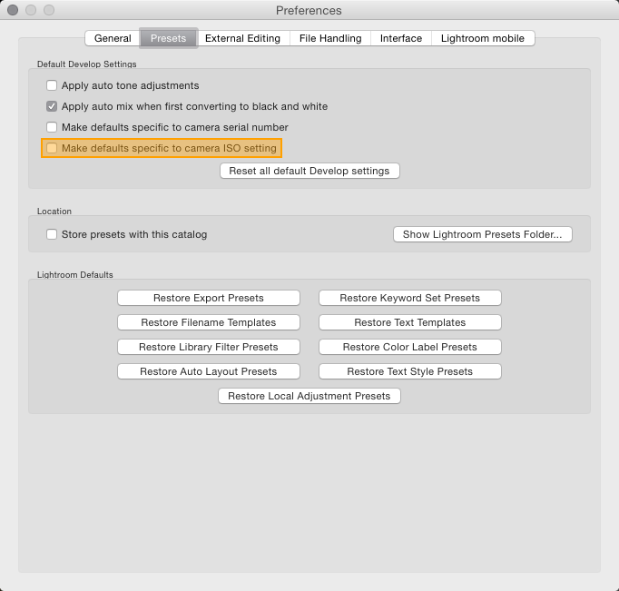Click Restore Color Label Presets
619x591 pixels.
pyautogui.click(x=409, y=347)
